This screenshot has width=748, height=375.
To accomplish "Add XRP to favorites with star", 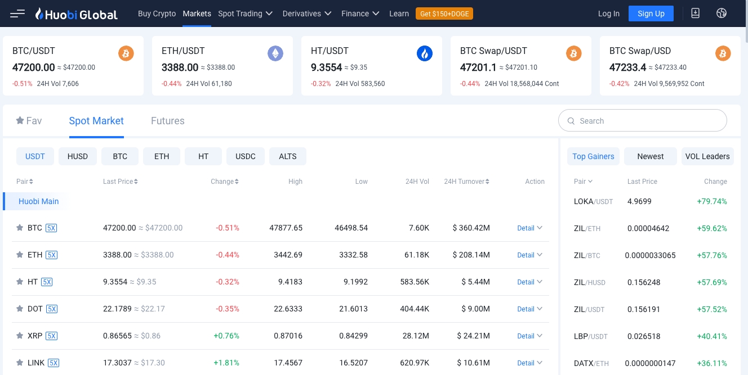I will click(x=20, y=336).
